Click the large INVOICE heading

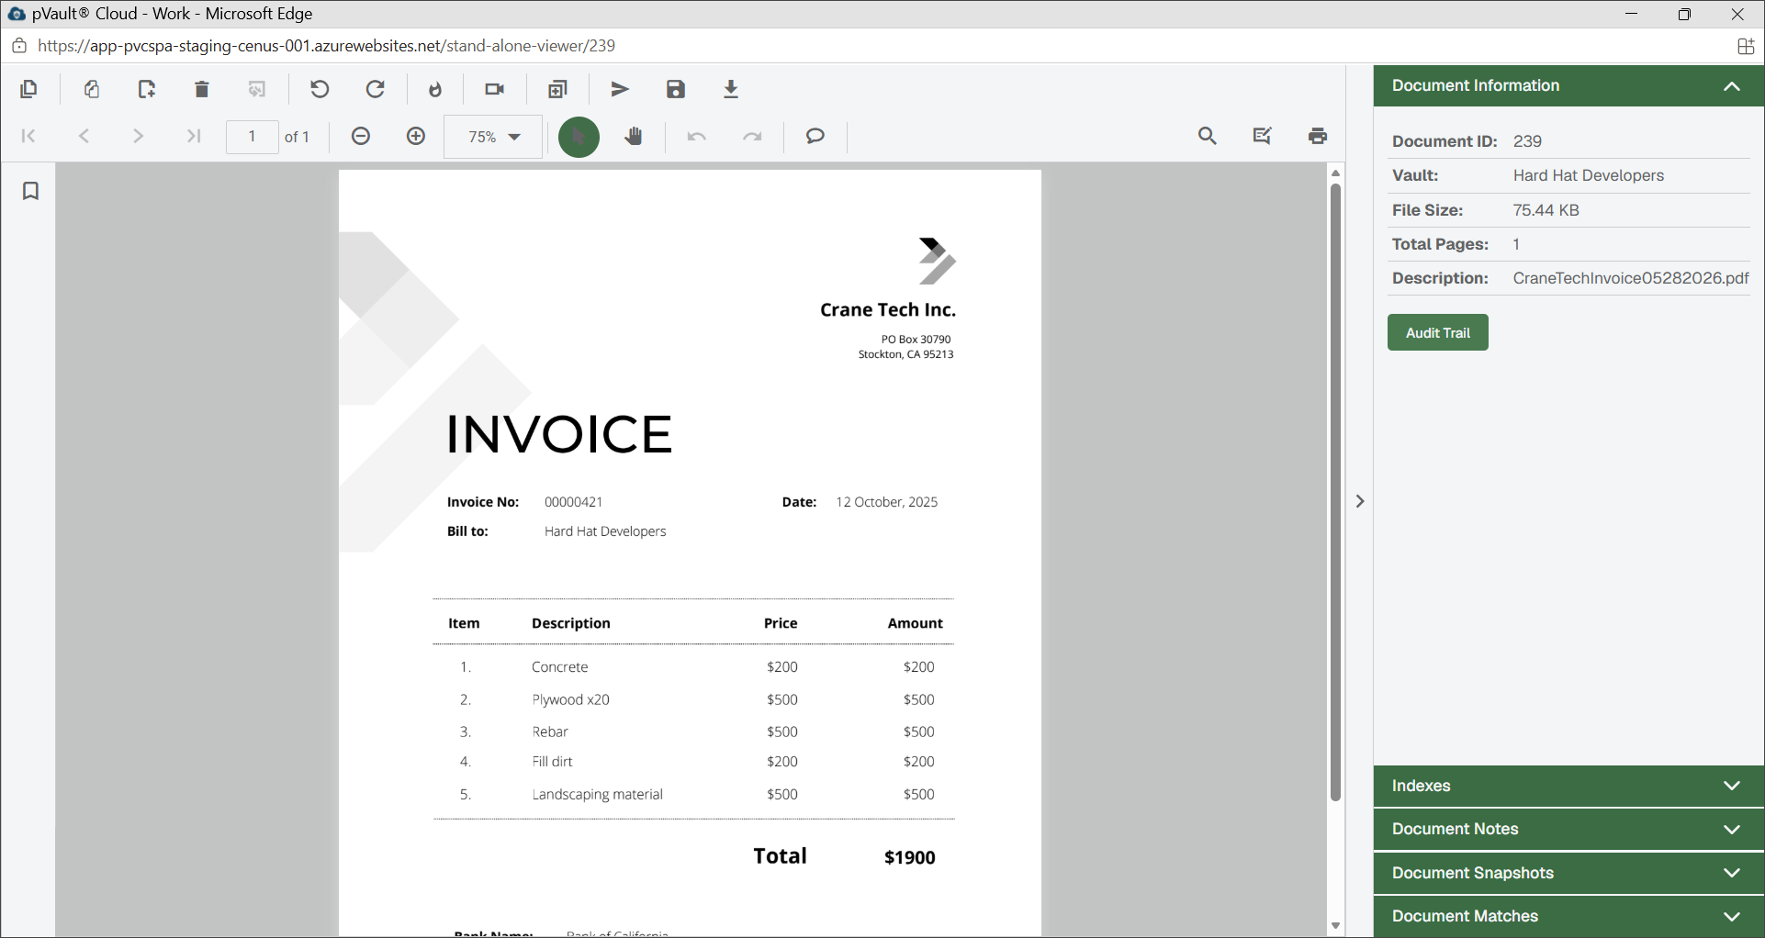point(559,434)
